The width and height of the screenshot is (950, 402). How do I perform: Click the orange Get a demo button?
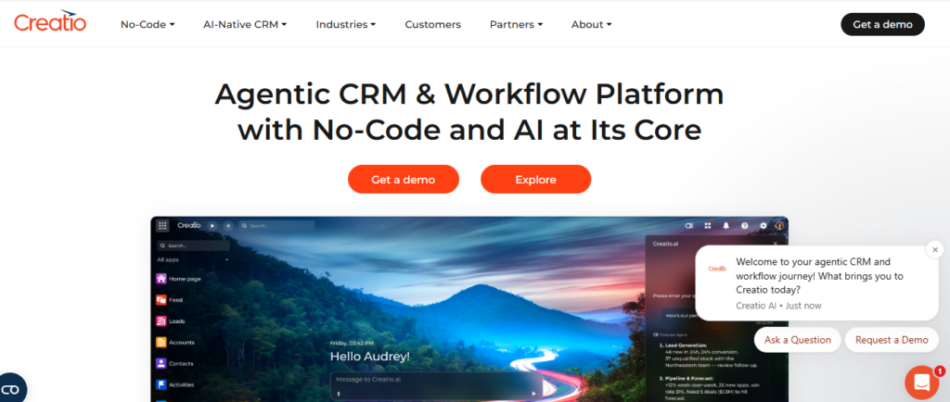click(404, 180)
